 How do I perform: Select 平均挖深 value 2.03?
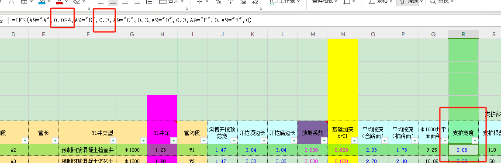pos(373,149)
